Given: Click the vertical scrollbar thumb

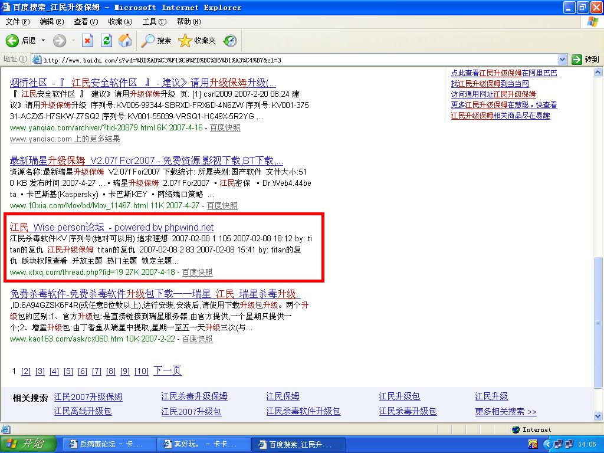Looking at the screenshot, I should pos(598,323).
